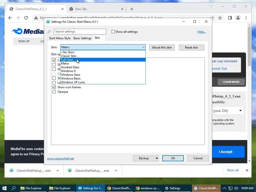Open the (your OS) dropdown on MediaFire
Screen dimensions: 256x192
coord(227,111)
